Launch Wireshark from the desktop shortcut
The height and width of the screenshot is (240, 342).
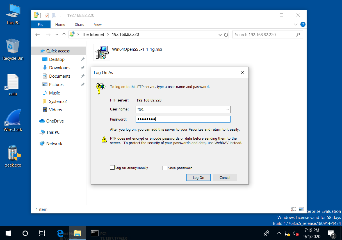click(13, 121)
